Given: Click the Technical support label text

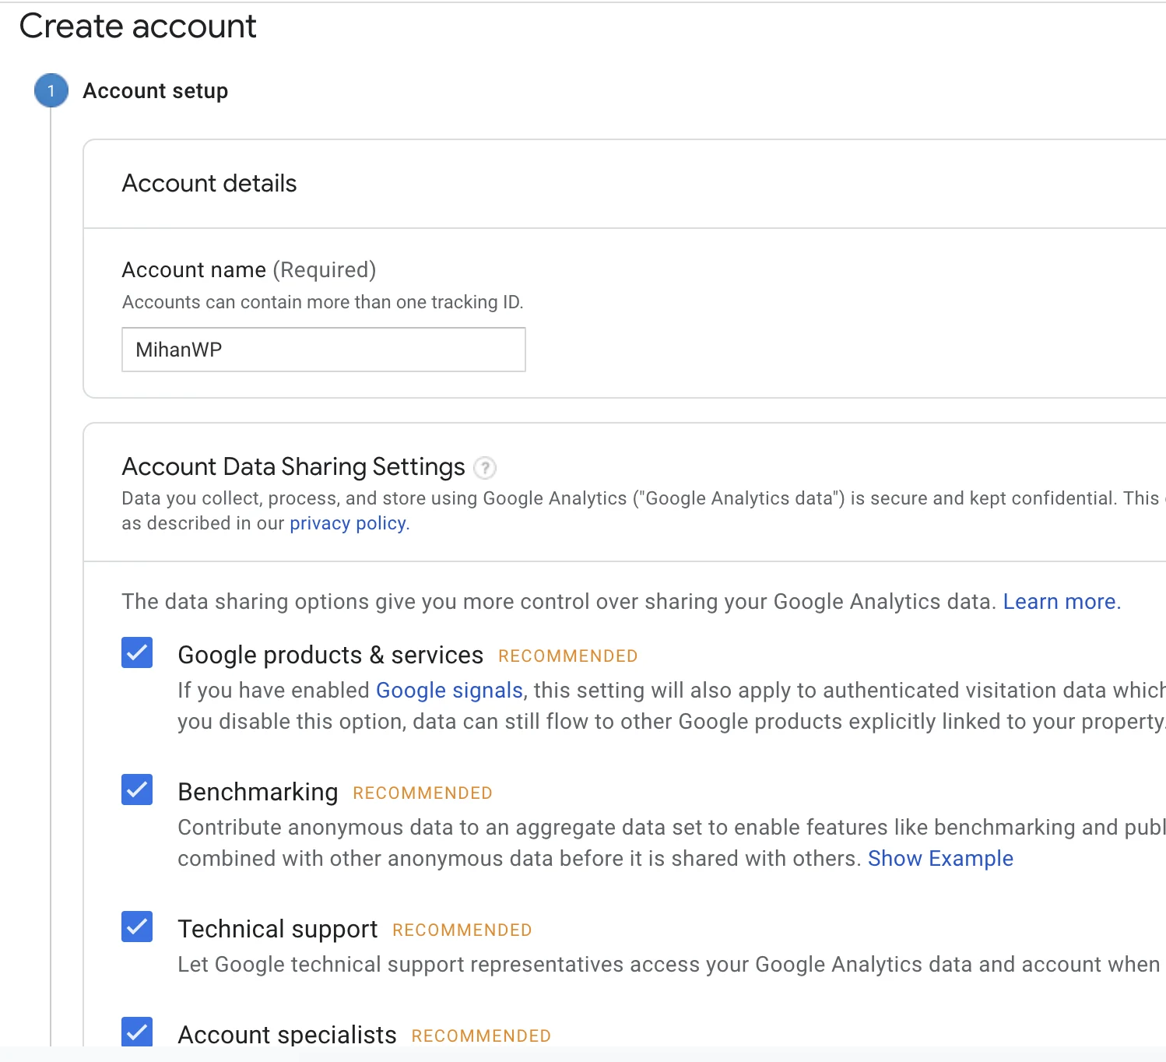Looking at the screenshot, I should (x=278, y=930).
